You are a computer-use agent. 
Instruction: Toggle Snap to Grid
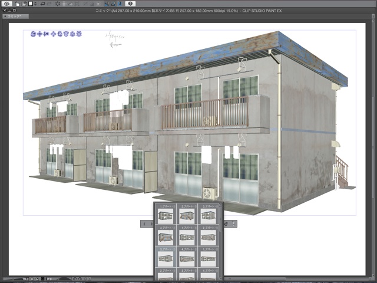120,4
